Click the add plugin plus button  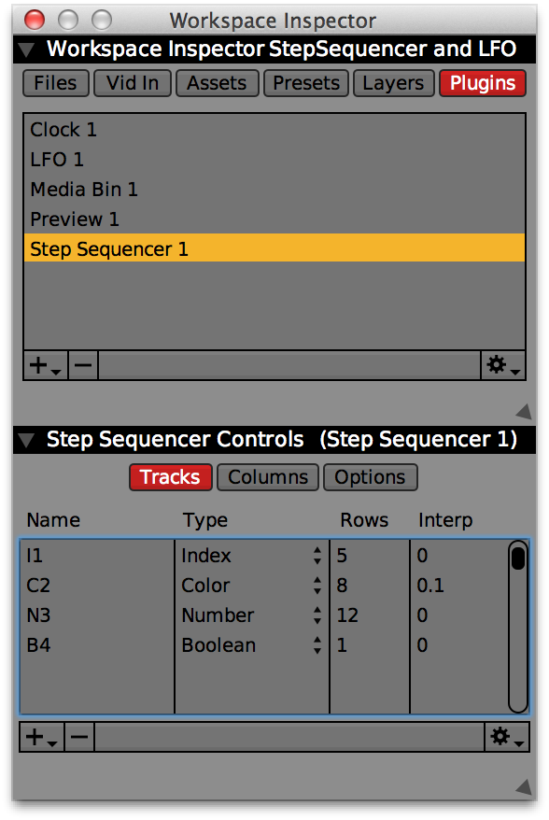pos(45,365)
